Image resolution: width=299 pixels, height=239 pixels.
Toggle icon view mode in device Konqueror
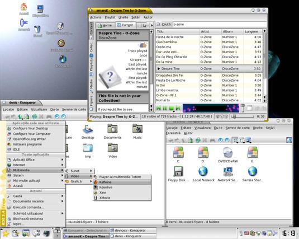[x=235, y=140]
